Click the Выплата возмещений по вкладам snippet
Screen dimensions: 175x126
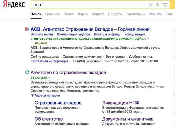tap(98, 87)
